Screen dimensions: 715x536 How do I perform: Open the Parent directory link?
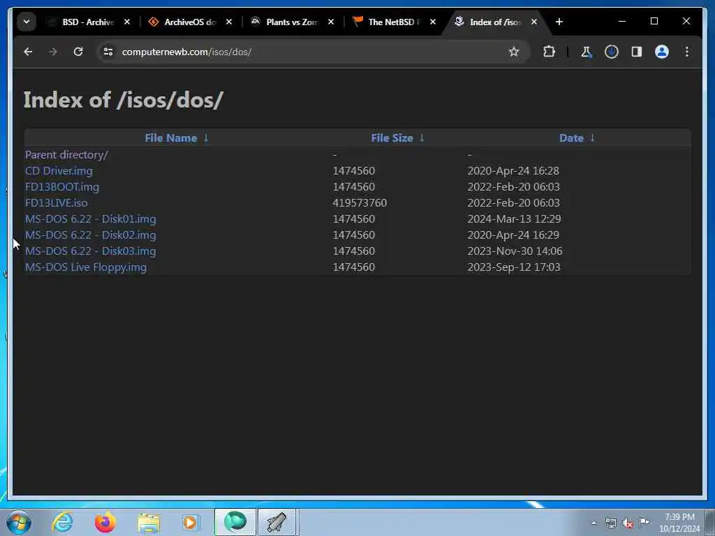[66, 155]
